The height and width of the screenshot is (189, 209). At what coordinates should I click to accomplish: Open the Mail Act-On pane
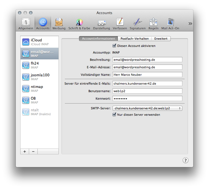[170, 24]
